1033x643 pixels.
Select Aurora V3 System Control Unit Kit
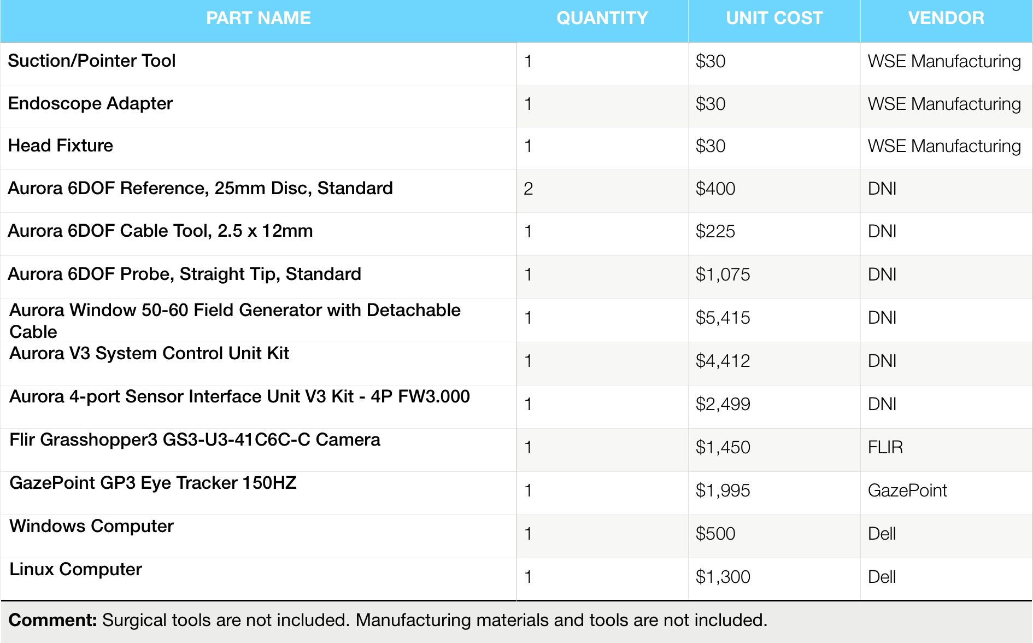click(149, 353)
